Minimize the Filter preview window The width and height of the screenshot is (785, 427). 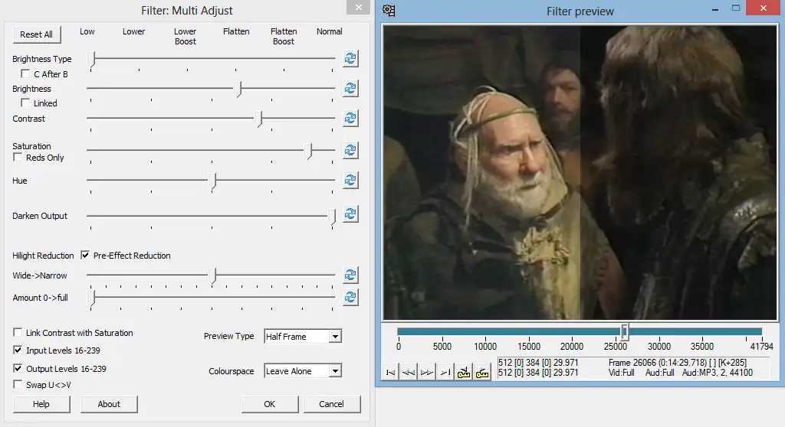pyautogui.click(x=715, y=9)
